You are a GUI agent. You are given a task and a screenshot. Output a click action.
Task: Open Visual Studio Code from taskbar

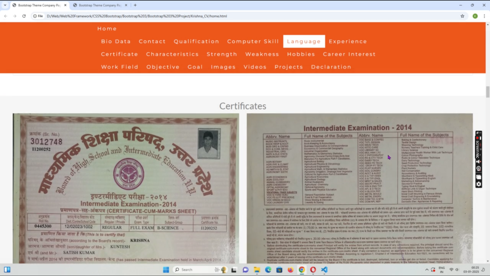tap(324, 270)
